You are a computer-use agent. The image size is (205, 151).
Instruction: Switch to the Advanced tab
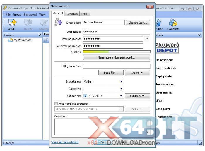coord(72,14)
